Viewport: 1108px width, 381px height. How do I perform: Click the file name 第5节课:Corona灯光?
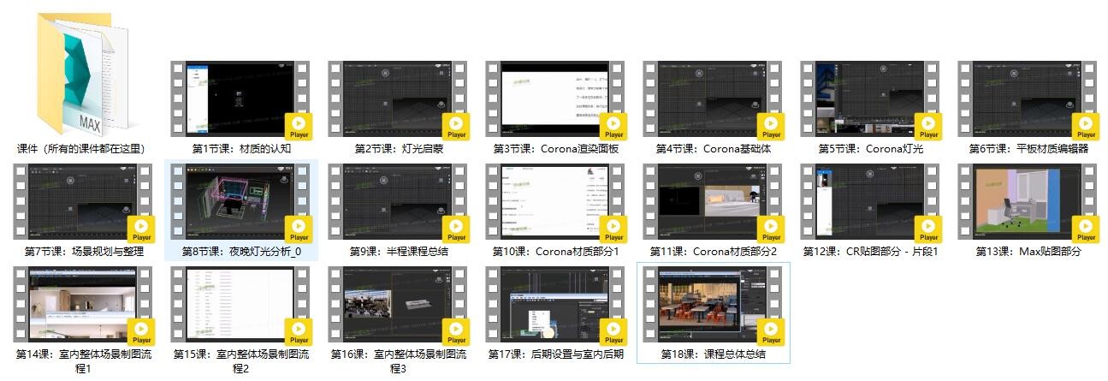pos(870,149)
